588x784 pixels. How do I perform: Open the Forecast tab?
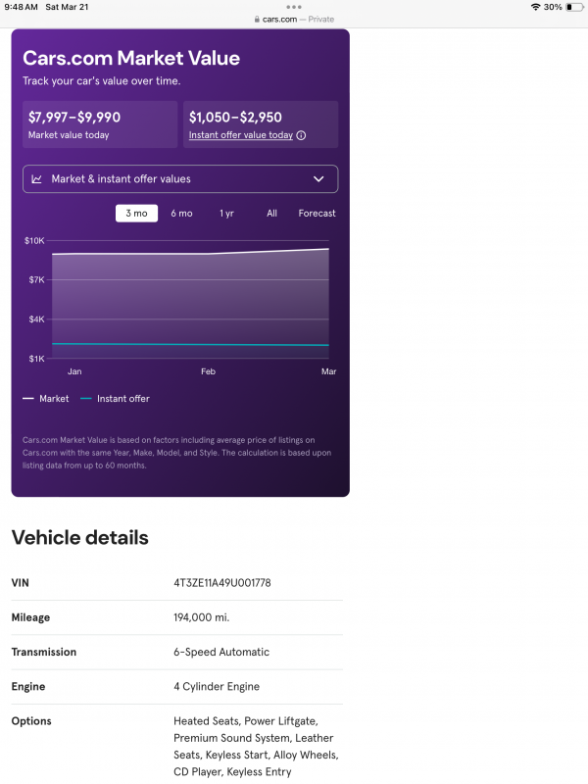317,213
